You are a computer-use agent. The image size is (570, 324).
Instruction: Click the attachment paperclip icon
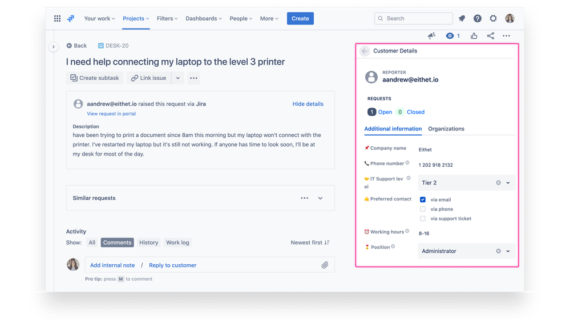coord(325,265)
